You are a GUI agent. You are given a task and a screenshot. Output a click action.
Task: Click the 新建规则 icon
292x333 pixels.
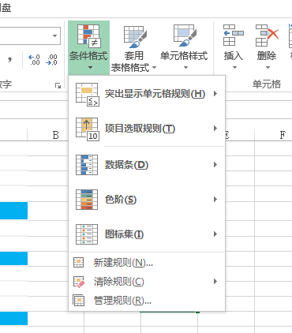78,262
